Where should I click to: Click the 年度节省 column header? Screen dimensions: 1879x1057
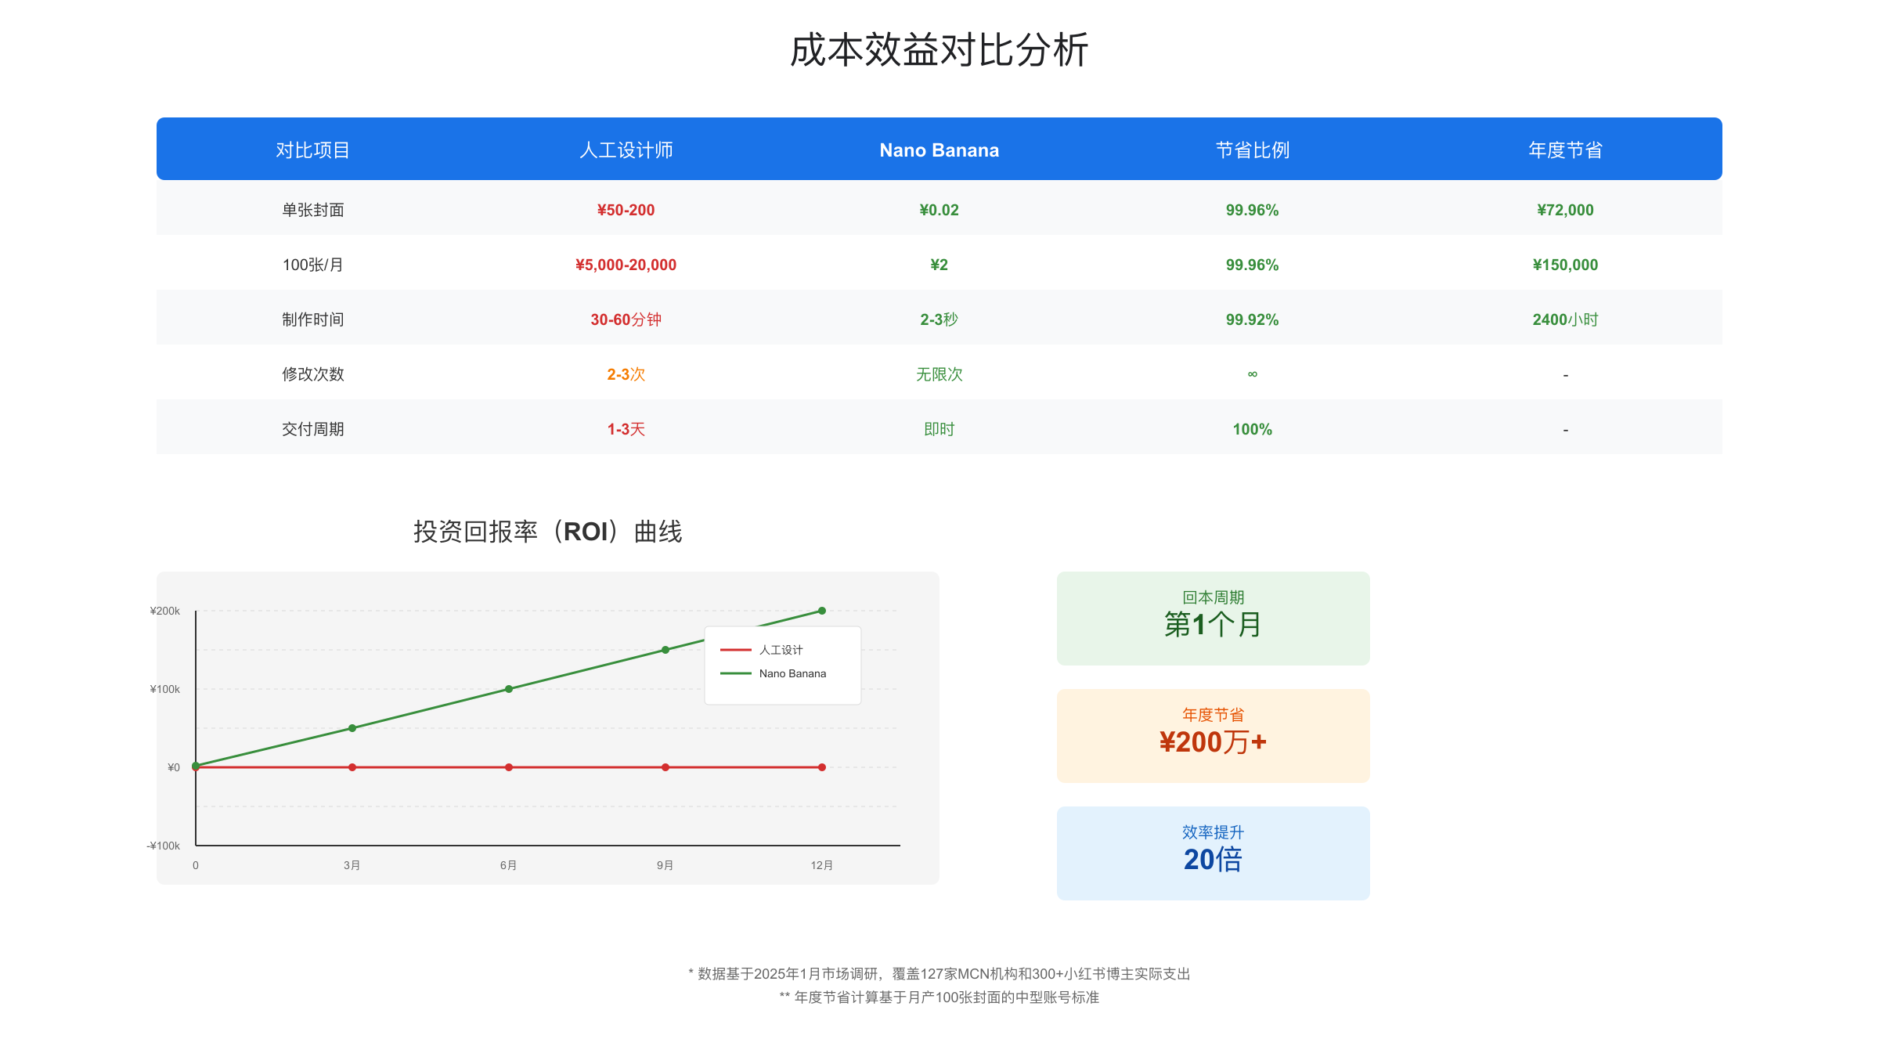(1565, 150)
